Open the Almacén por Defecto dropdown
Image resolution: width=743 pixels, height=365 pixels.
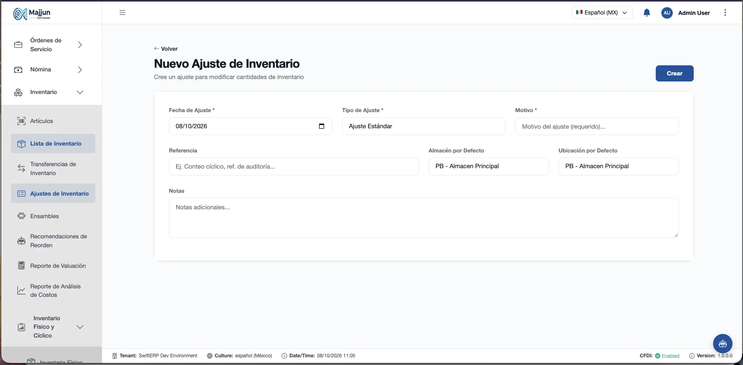pos(488,166)
